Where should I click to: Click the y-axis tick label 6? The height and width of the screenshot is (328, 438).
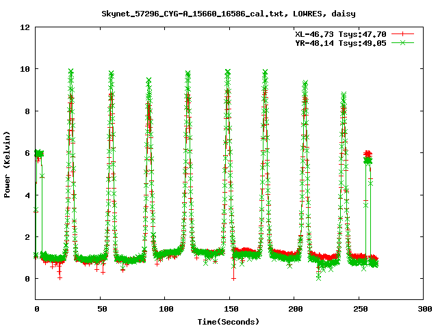click(27, 153)
